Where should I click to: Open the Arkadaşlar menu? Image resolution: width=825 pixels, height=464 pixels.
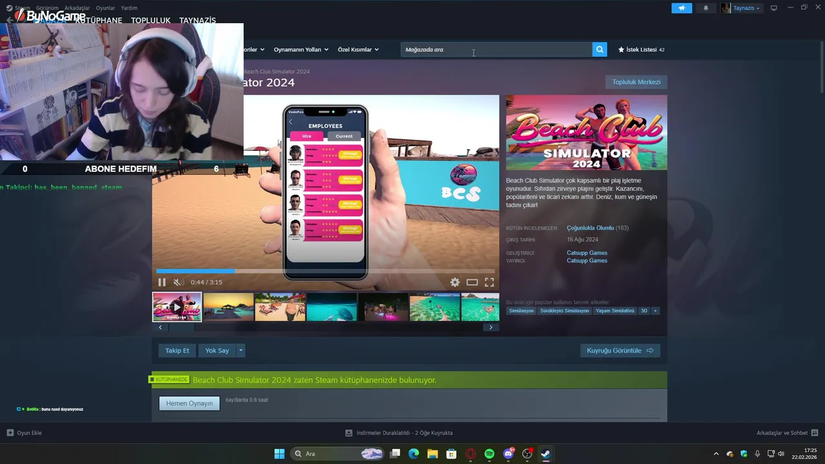pyautogui.click(x=77, y=8)
